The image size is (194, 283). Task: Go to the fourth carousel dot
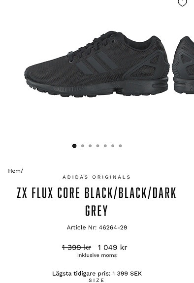[97, 146]
